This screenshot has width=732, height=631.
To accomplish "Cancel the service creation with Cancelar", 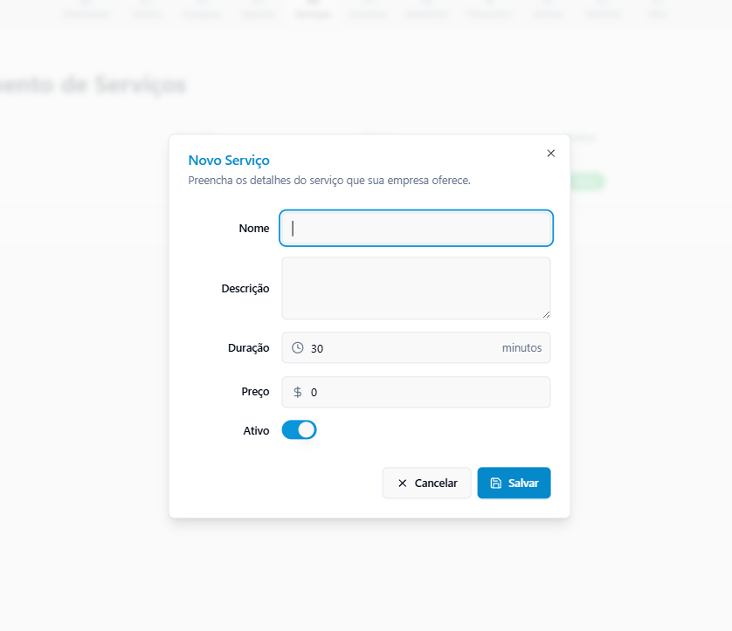I will pyautogui.click(x=426, y=483).
